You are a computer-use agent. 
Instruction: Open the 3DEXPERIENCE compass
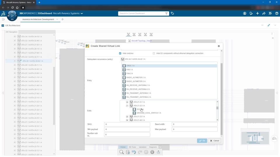pos(12,16)
